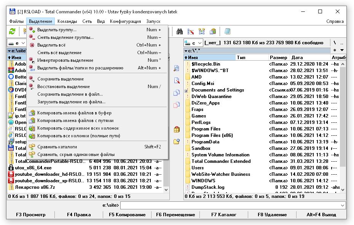The height and width of the screenshot is (225, 354).
Task: Click the Alt+F4 Выход button
Action: 321,215
